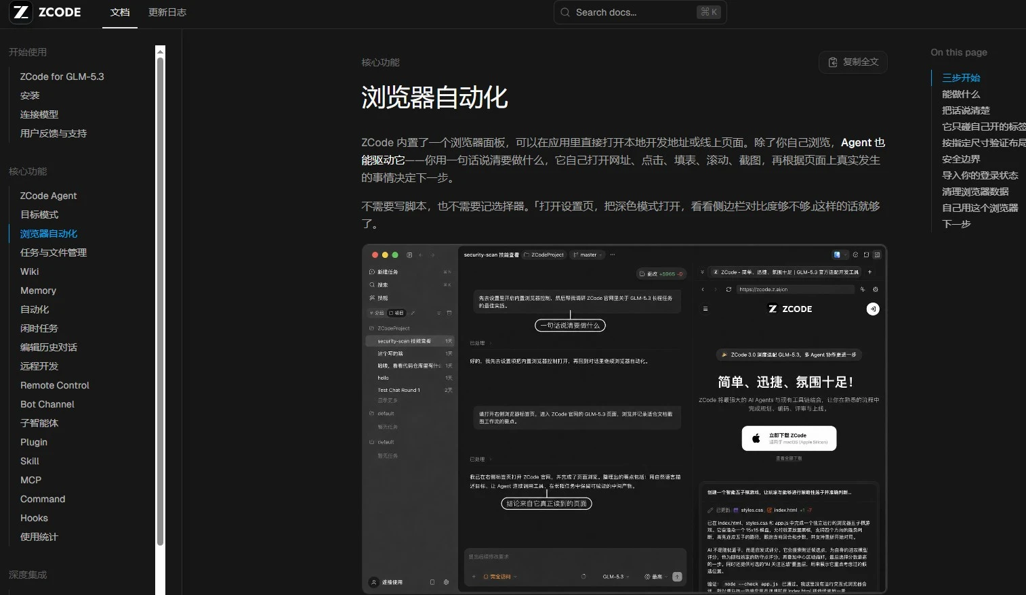Jump to the 安全边界 section

point(961,159)
